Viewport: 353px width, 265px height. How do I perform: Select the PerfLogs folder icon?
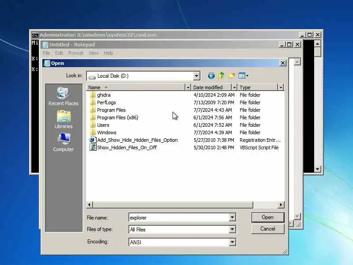[x=93, y=102]
